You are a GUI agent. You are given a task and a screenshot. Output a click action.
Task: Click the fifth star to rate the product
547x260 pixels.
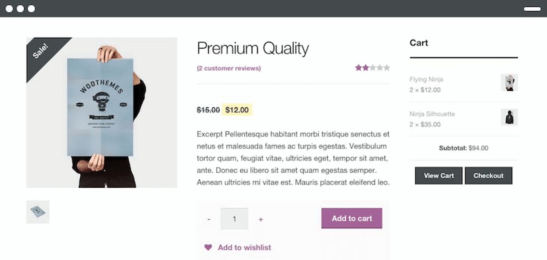coord(387,68)
